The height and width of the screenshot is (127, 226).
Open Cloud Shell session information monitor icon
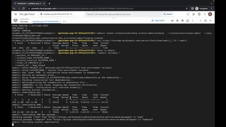tap(188, 20)
